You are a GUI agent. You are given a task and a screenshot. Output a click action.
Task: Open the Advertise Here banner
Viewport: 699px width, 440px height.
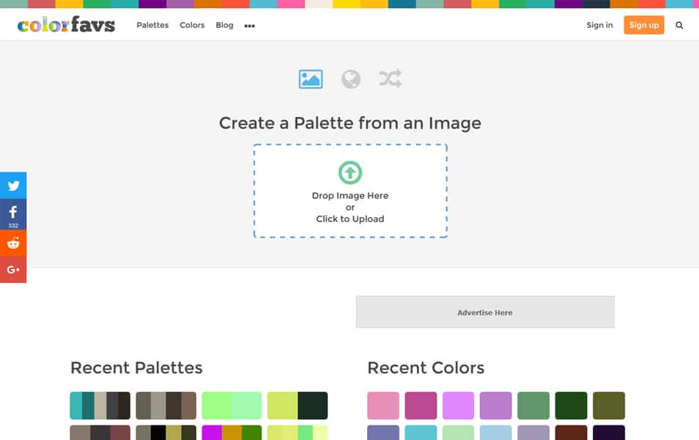[x=485, y=312]
